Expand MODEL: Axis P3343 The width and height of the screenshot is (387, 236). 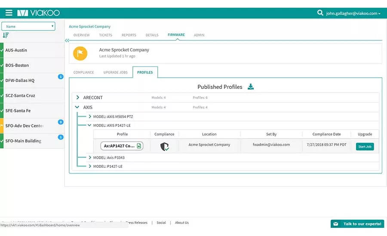[90, 157]
